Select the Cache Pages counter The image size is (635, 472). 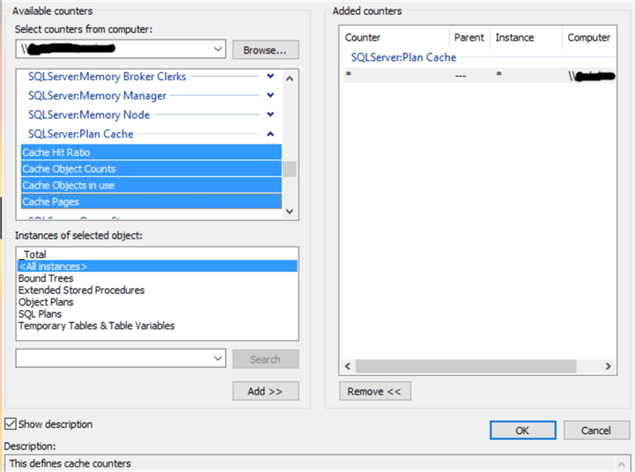click(x=151, y=202)
